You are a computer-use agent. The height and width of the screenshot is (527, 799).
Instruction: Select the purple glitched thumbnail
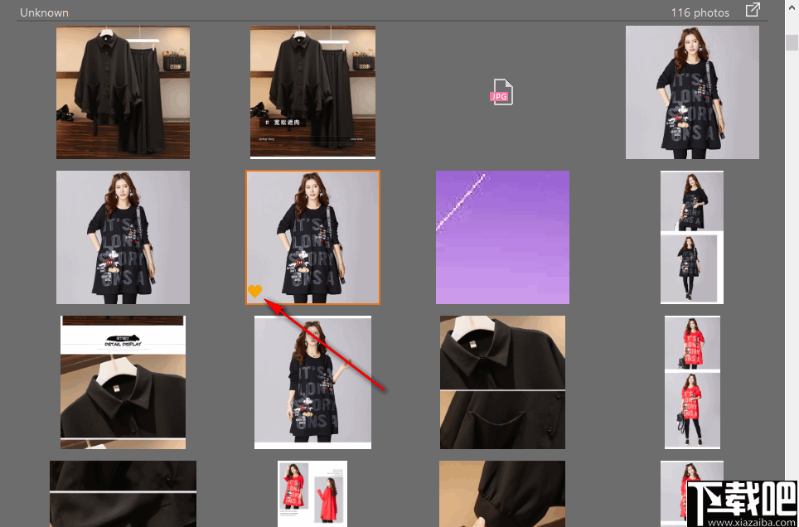click(502, 237)
